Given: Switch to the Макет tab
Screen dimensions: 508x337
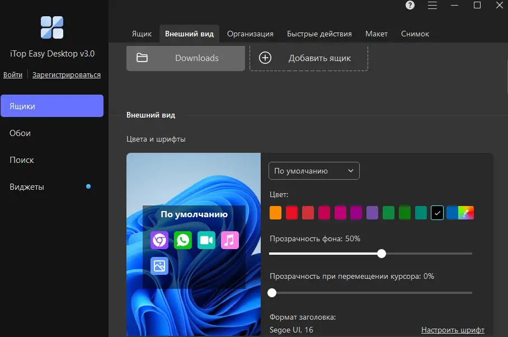Looking at the screenshot, I should click(376, 34).
